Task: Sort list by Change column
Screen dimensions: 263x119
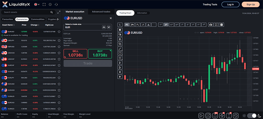Action: click(x=35, y=25)
